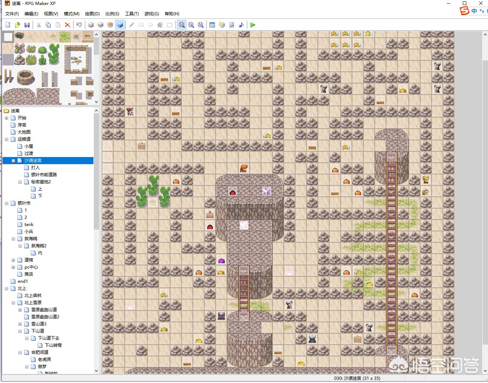Select the 银叶市前道路 map
The width and height of the screenshot is (488, 383).
[44, 175]
